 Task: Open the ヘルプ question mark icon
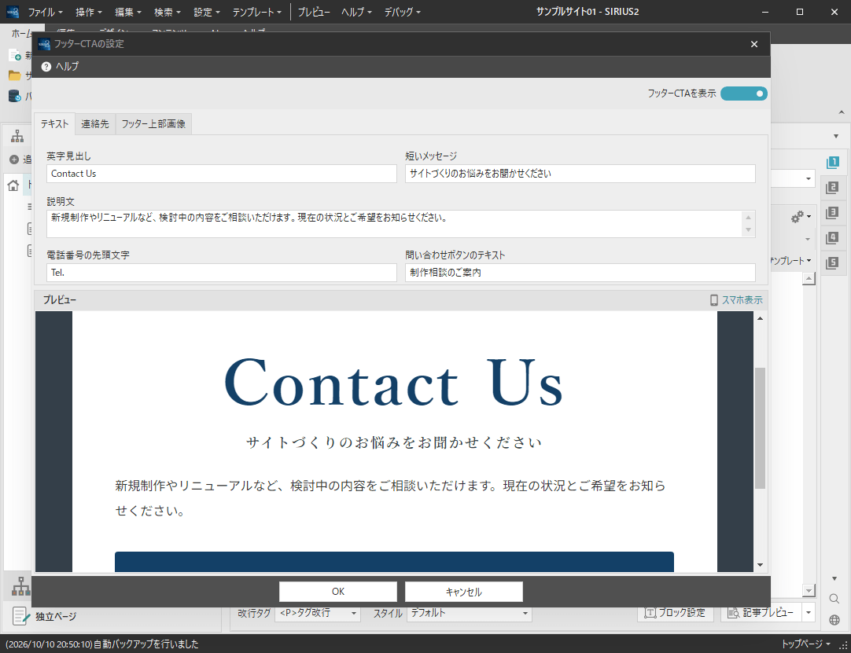(x=46, y=67)
